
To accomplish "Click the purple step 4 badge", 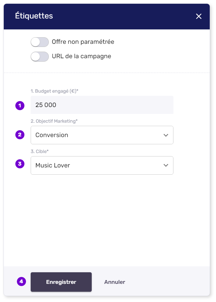I will coord(21,282).
